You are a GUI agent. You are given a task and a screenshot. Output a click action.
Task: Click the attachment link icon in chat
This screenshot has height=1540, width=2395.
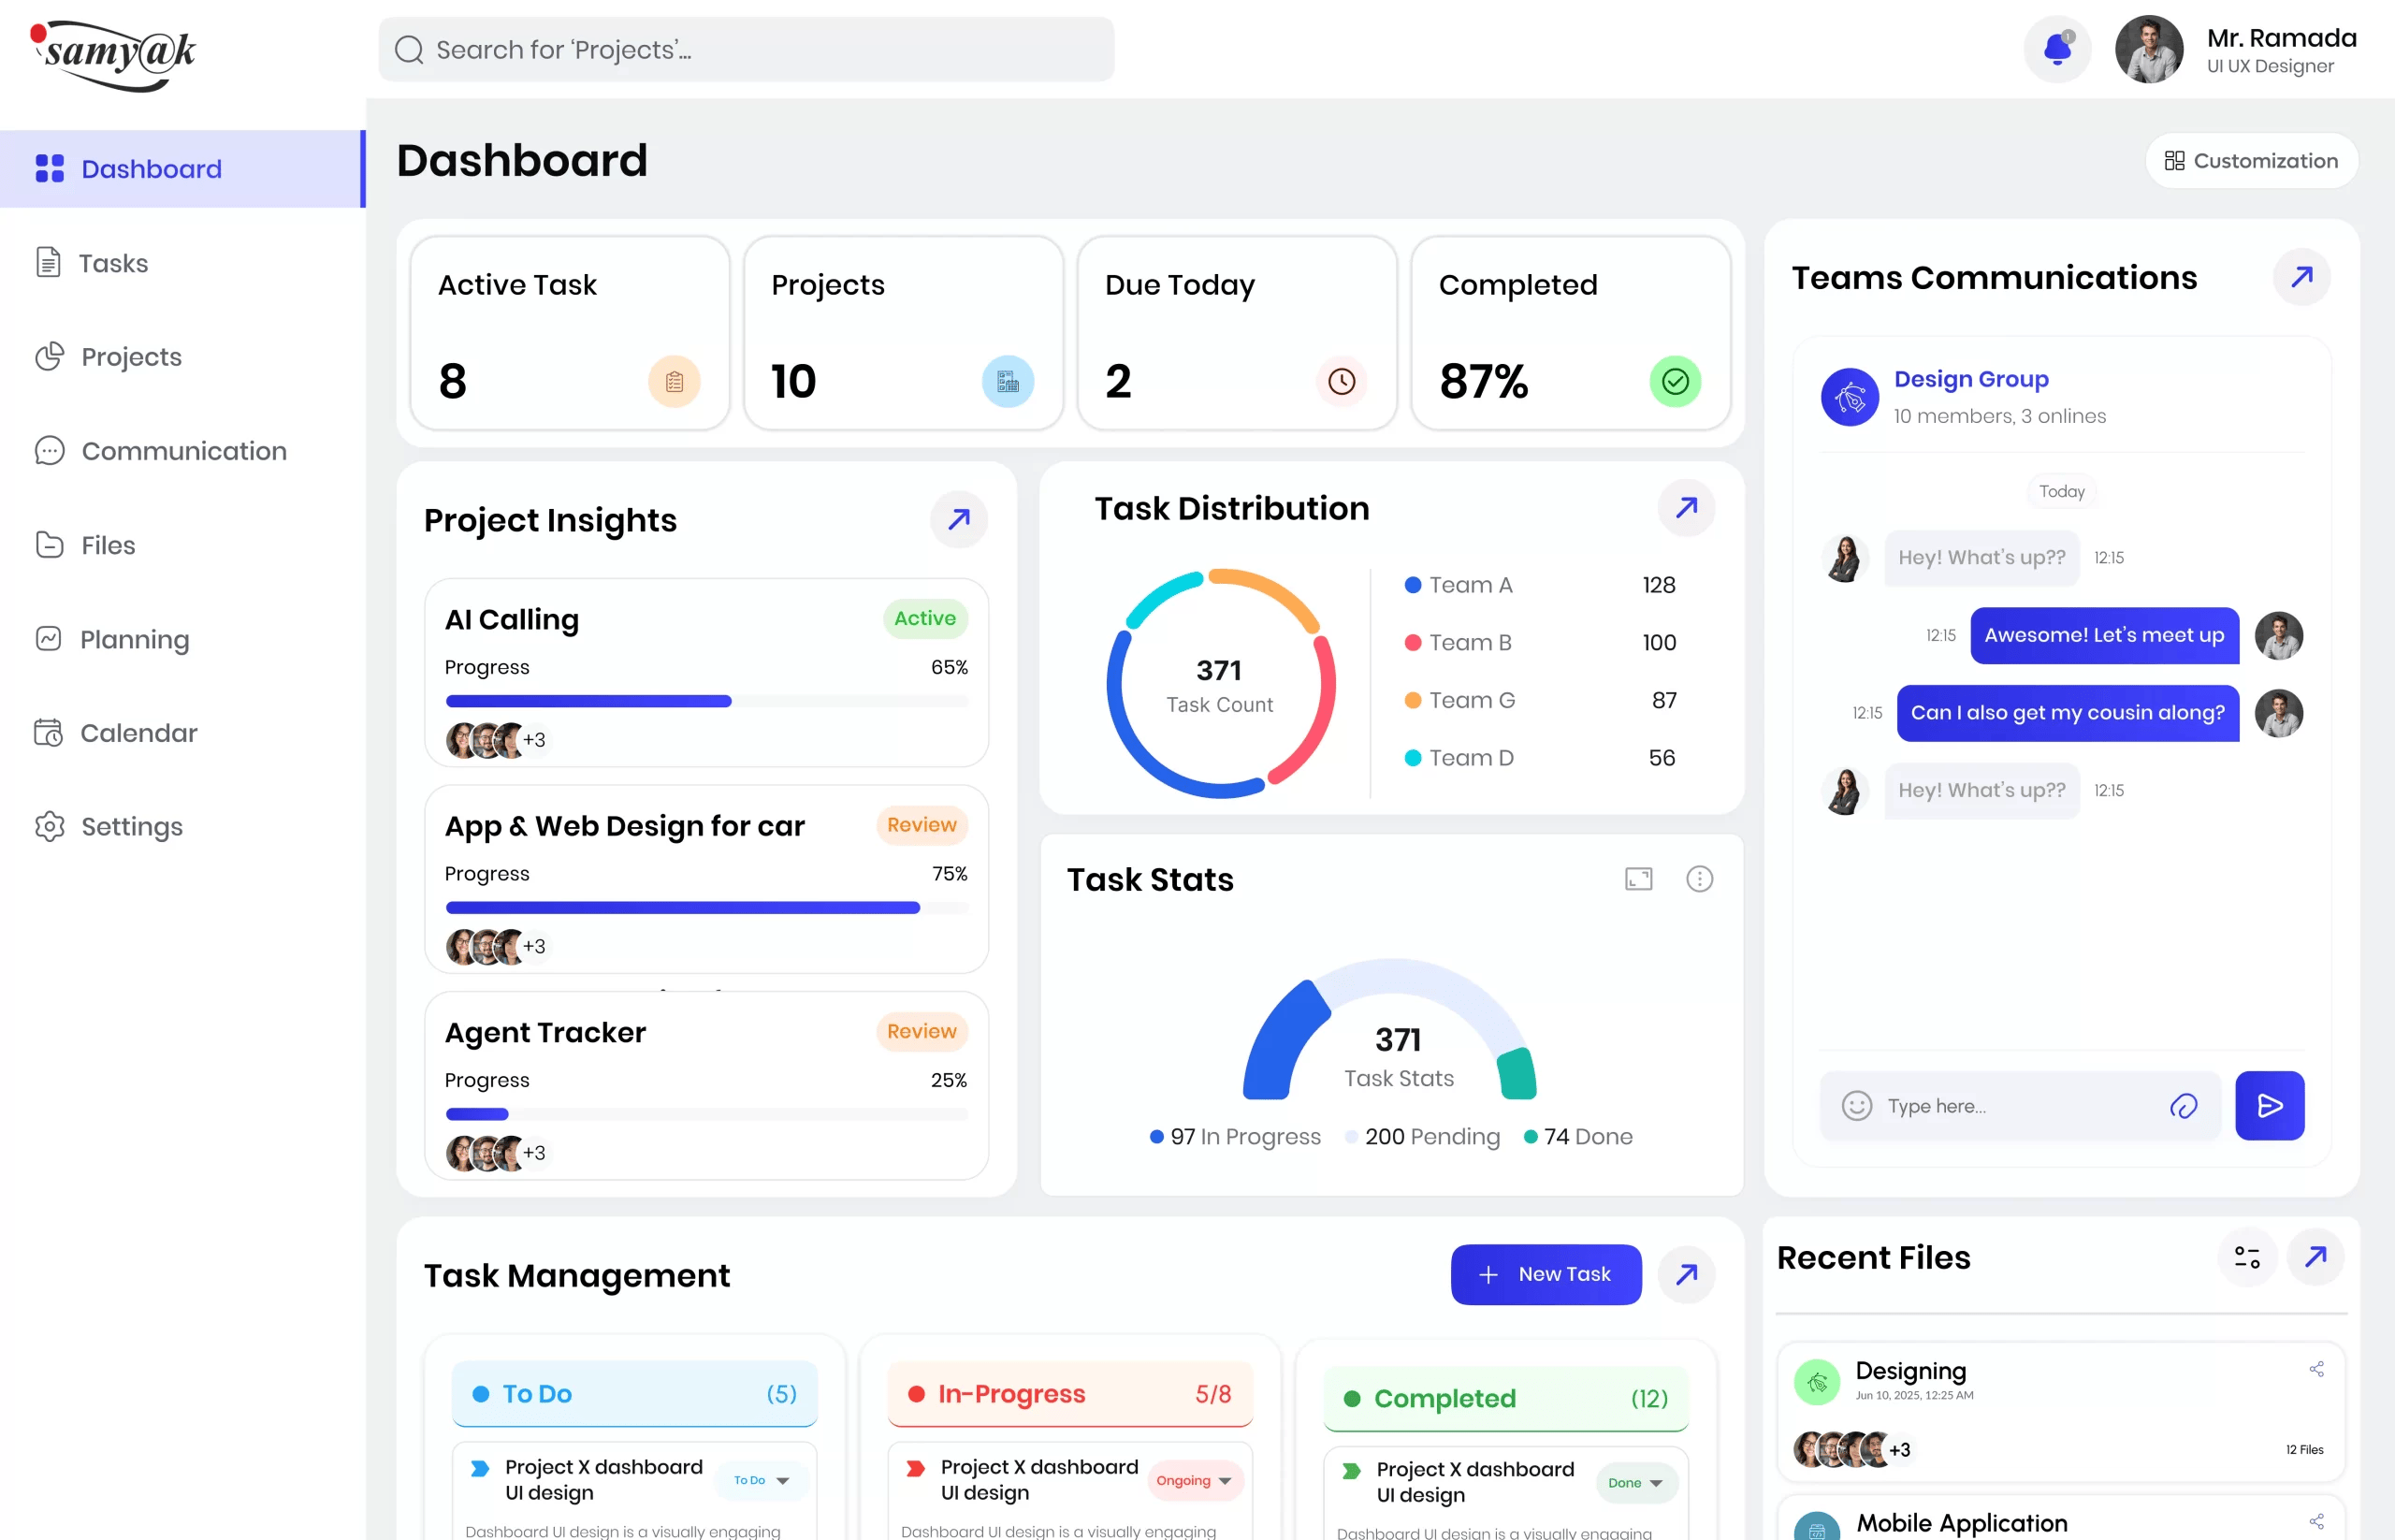coord(2183,1106)
